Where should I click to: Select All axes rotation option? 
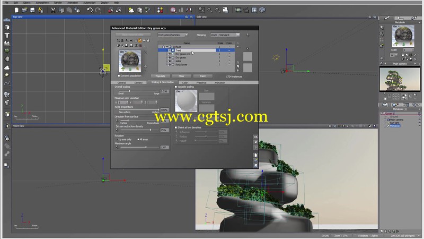(138, 139)
